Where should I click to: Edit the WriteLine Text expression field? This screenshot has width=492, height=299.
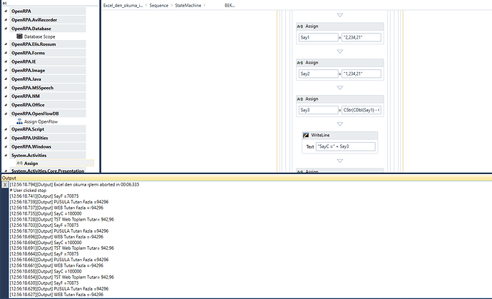[x=345, y=146]
